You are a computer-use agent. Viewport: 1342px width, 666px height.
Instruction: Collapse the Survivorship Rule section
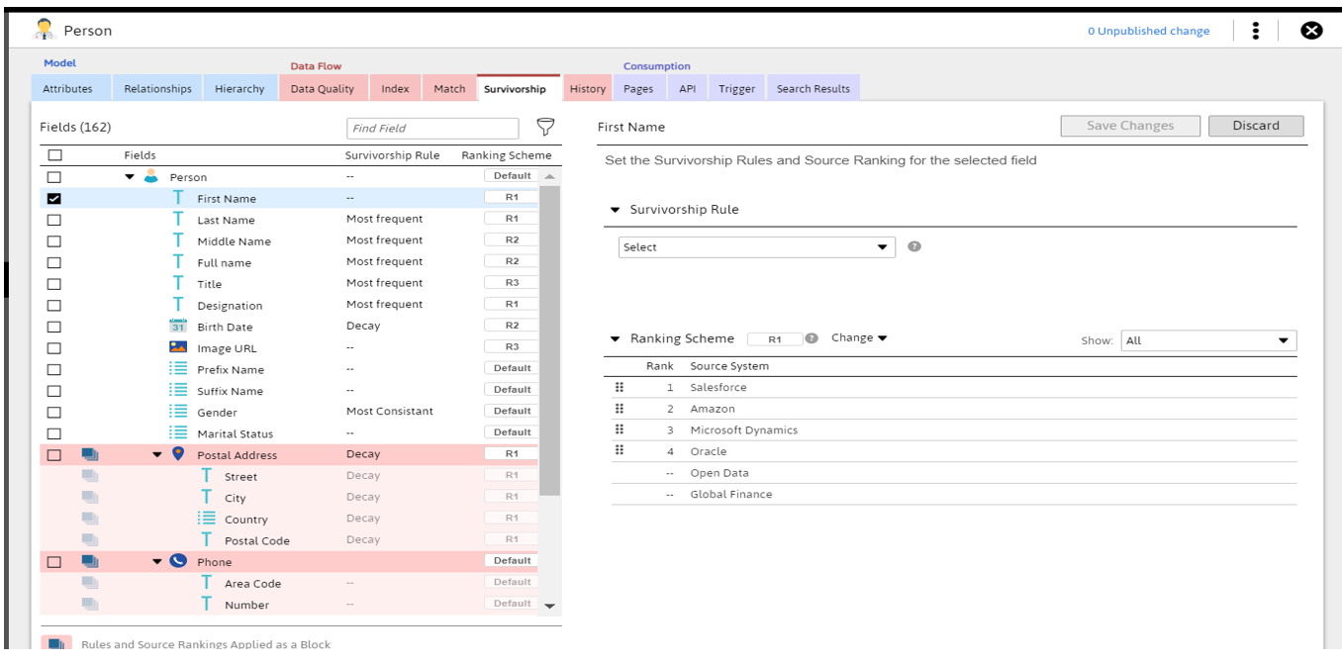click(x=615, y=210)
